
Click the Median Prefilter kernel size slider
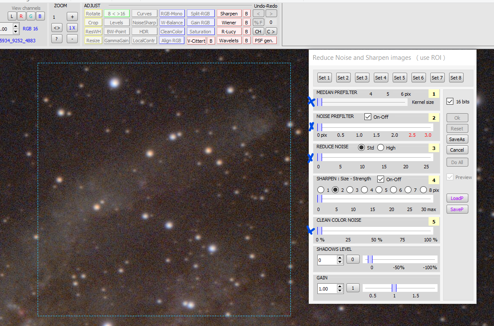click(362, 102)
